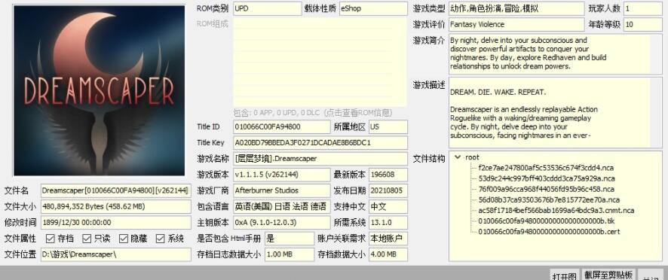Click the 修改时间 modified time field
Viewport: 668px width, 280px height.
coord(116,222)
